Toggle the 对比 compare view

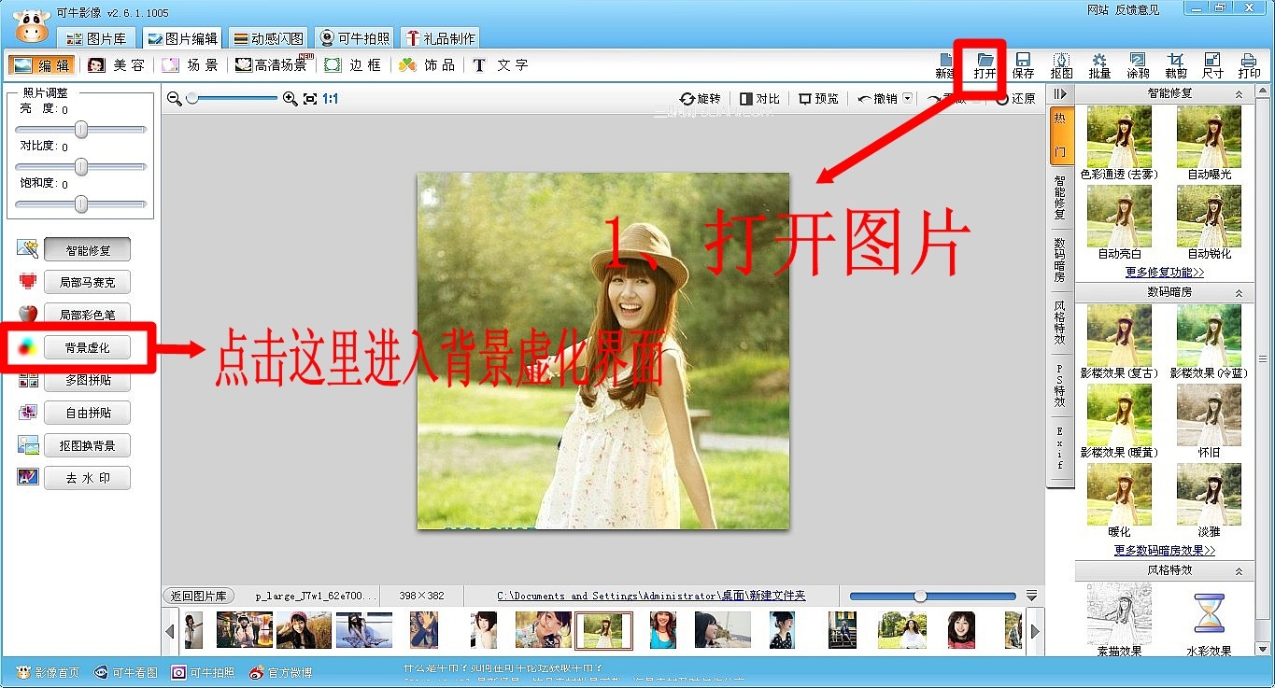[x=759, y=98]
